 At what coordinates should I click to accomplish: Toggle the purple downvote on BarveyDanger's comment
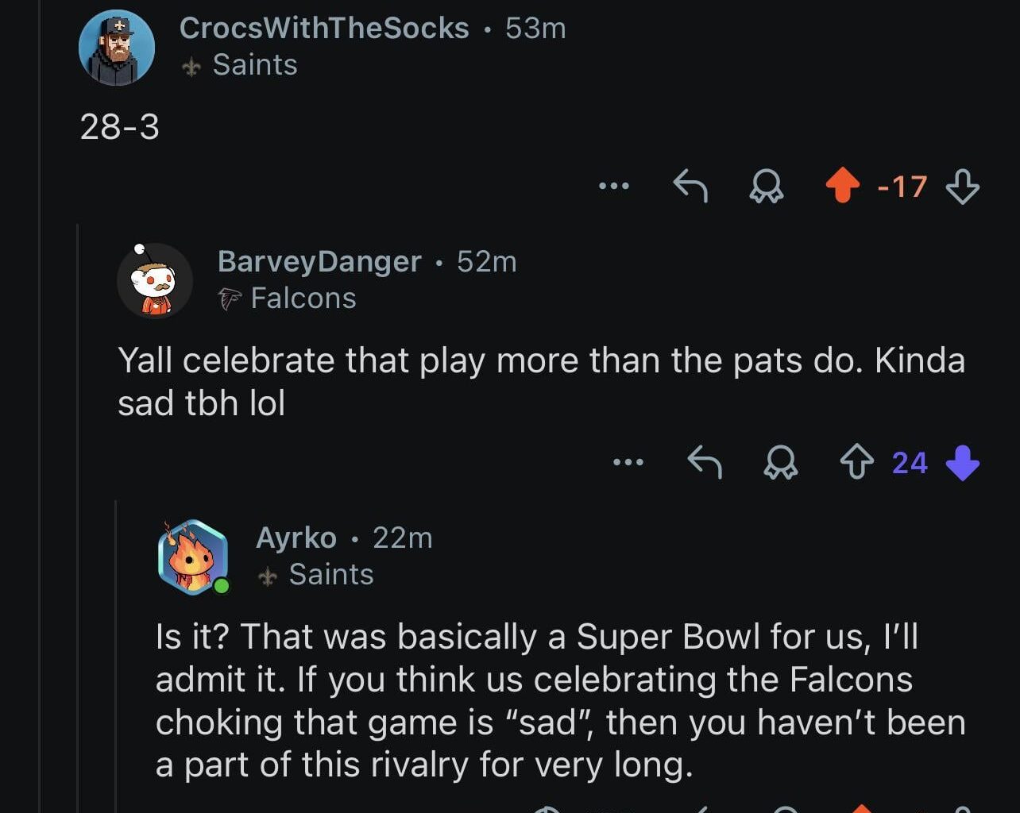(x=963, y=462)
